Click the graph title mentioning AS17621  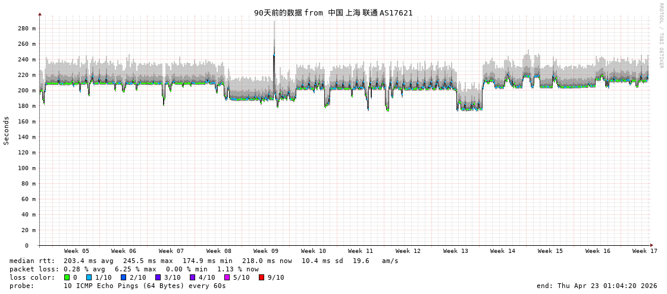(x=333, y=12)
